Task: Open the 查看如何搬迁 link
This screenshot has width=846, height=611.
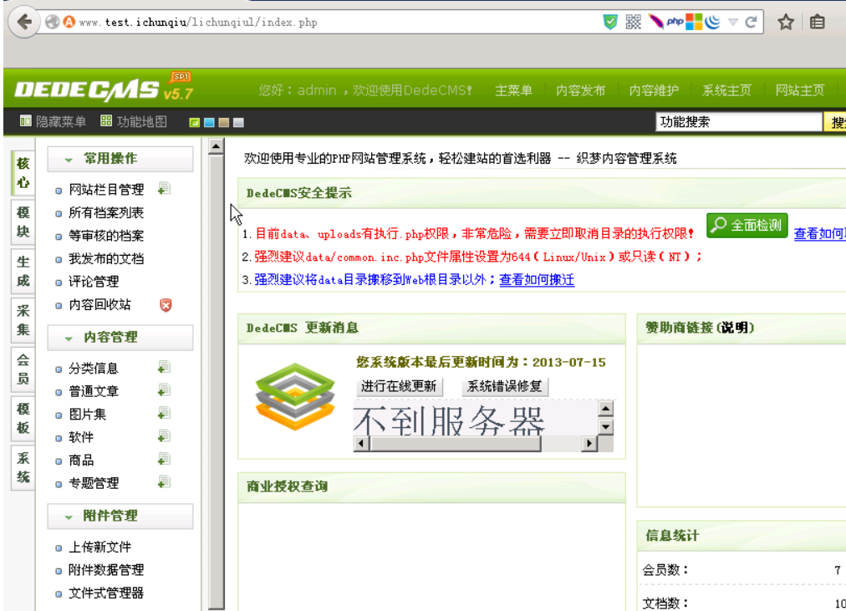Action: tap(537, 279)
